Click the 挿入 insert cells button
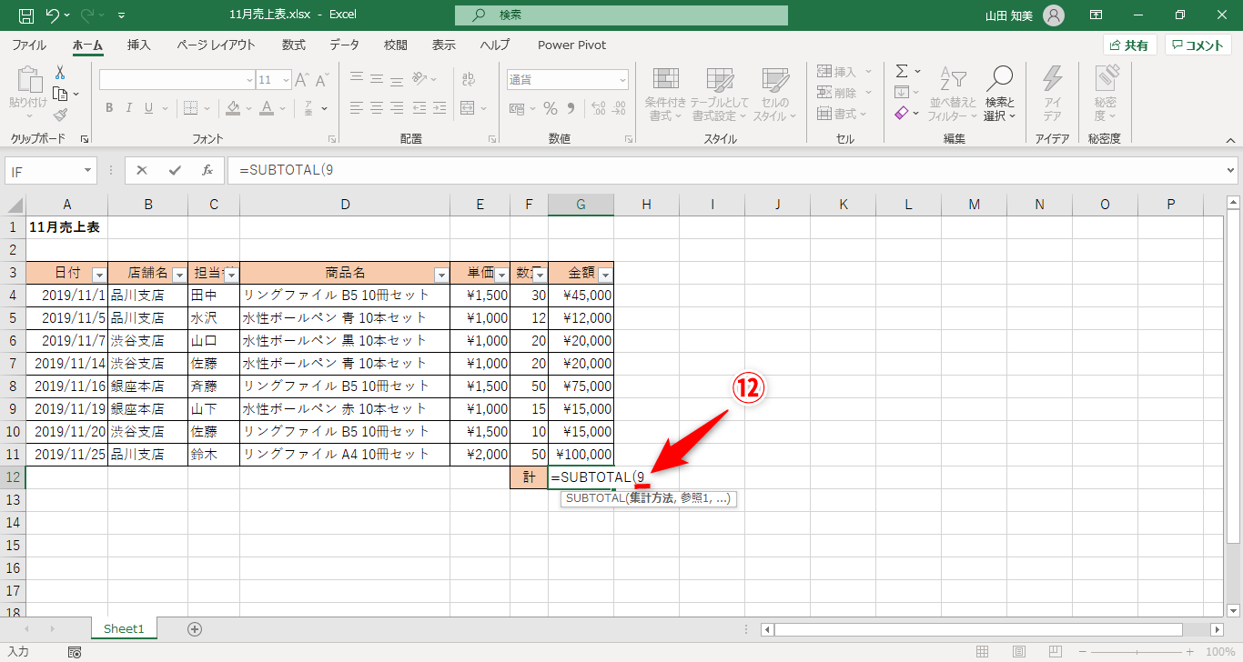 click(844, 71)
